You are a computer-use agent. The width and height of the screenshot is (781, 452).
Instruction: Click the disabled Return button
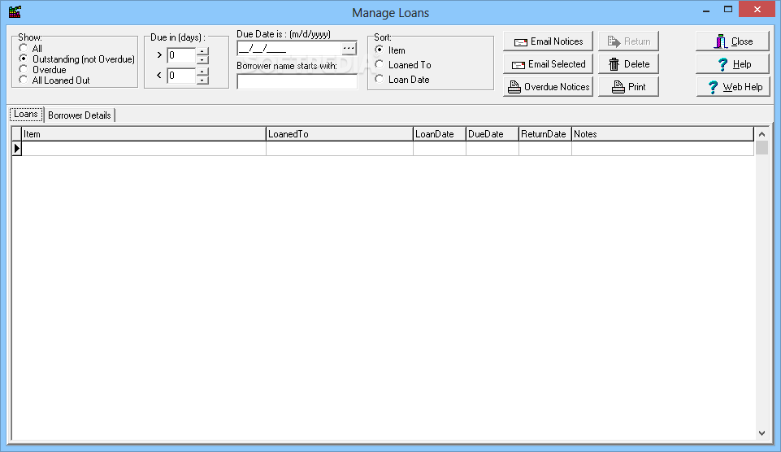[x=628, y=41]
